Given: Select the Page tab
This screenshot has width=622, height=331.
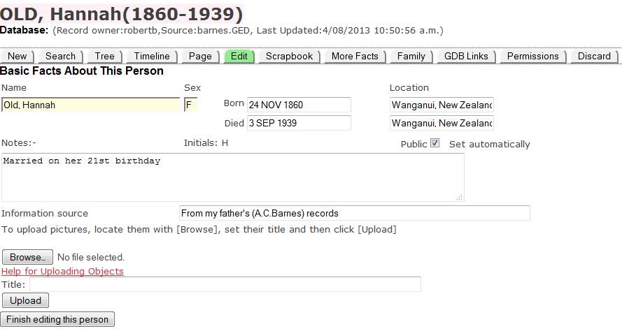Looking at the screenshot, I should pyautogui.click(x=200, y=57).
